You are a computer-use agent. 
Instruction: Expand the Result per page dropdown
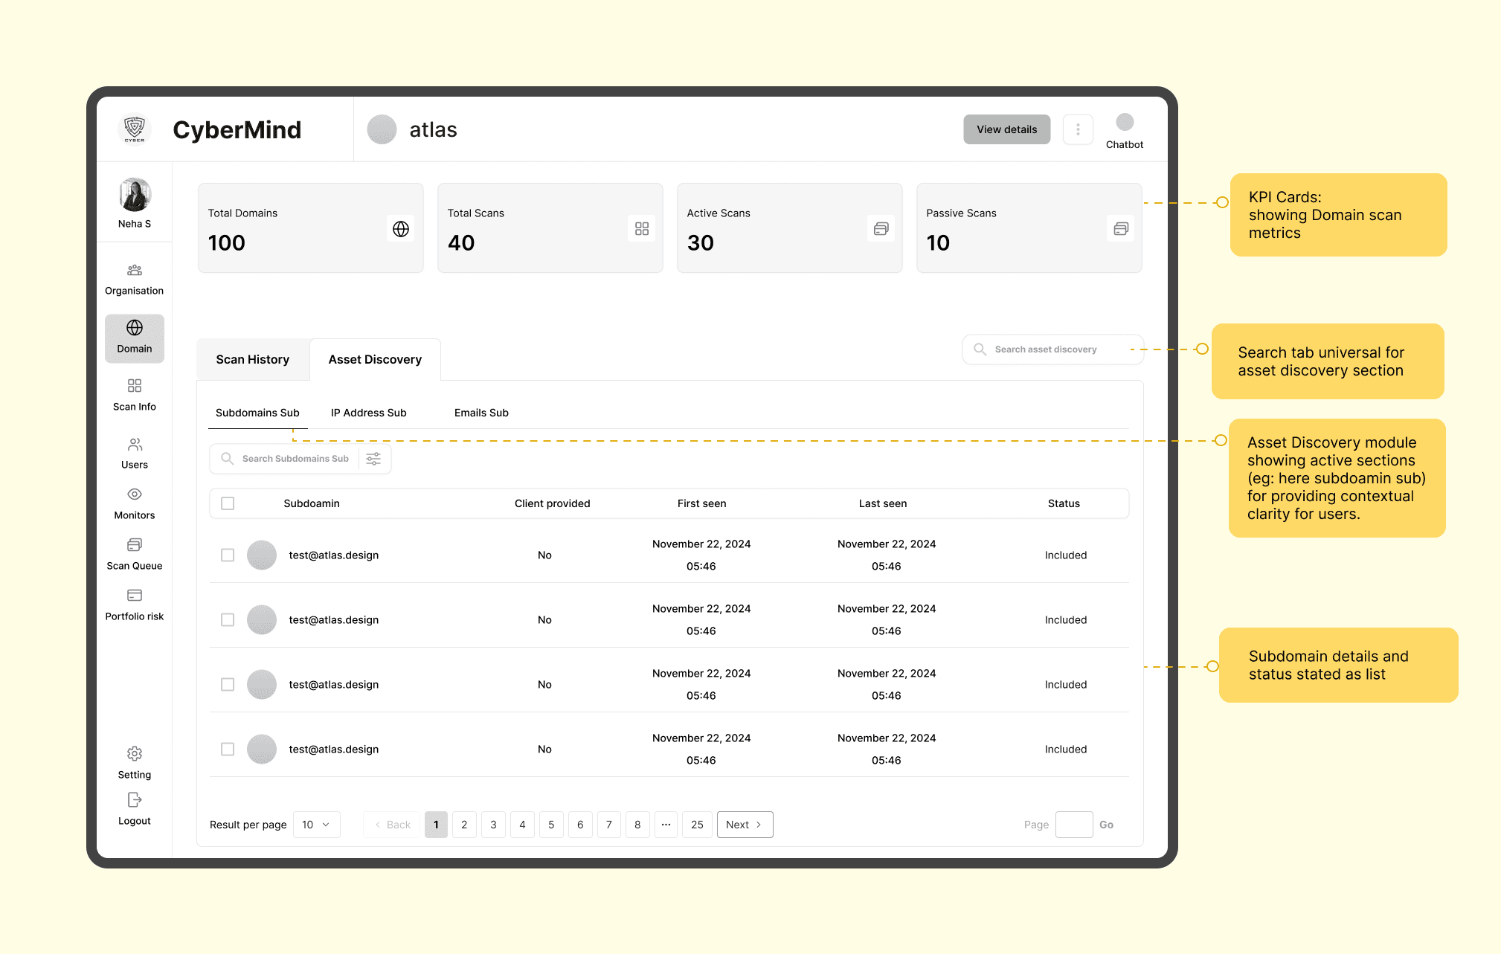pos(316,825)
